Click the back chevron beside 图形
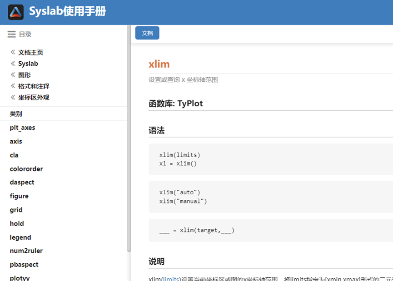This screenshot has width=393, height=281. pos(13,74)
